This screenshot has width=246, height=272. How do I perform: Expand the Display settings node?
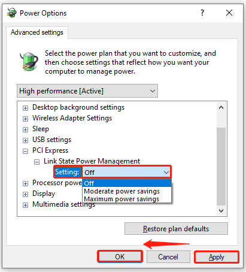[25, 194]
